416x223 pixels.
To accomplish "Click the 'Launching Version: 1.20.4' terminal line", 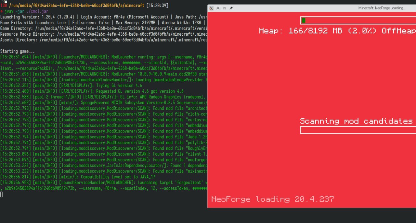I will (x=104, y=17).
